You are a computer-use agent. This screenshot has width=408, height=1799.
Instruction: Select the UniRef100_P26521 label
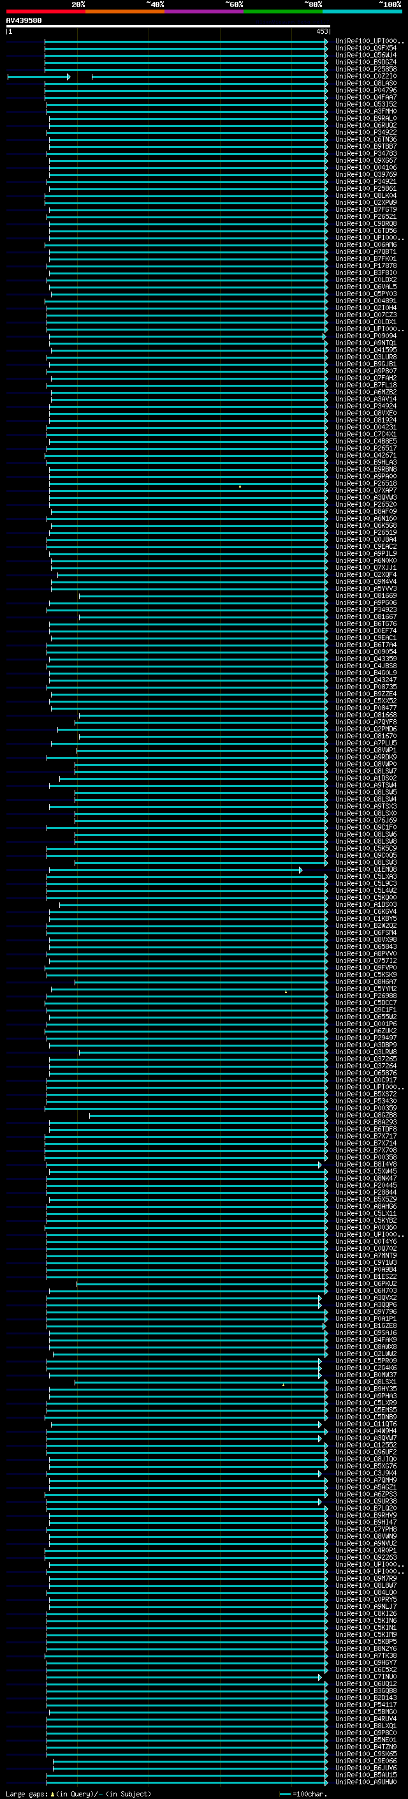click(x=365, y=216)
